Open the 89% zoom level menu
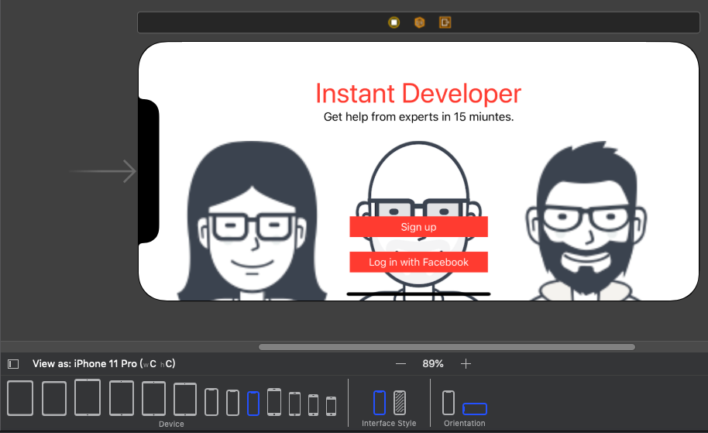 point(433,363)
